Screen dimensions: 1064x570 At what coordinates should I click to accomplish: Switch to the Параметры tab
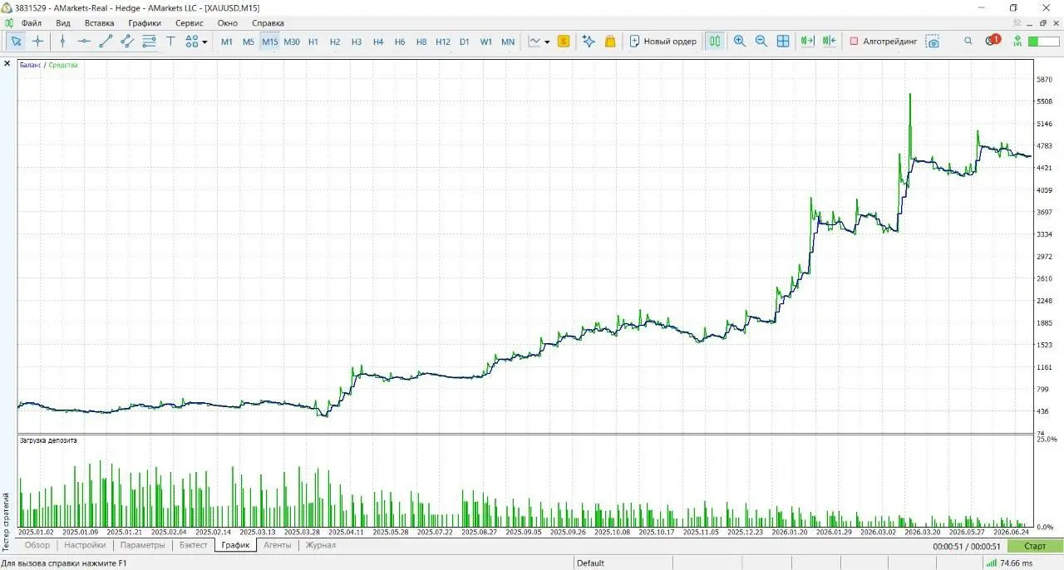click(x=142, y=545)
